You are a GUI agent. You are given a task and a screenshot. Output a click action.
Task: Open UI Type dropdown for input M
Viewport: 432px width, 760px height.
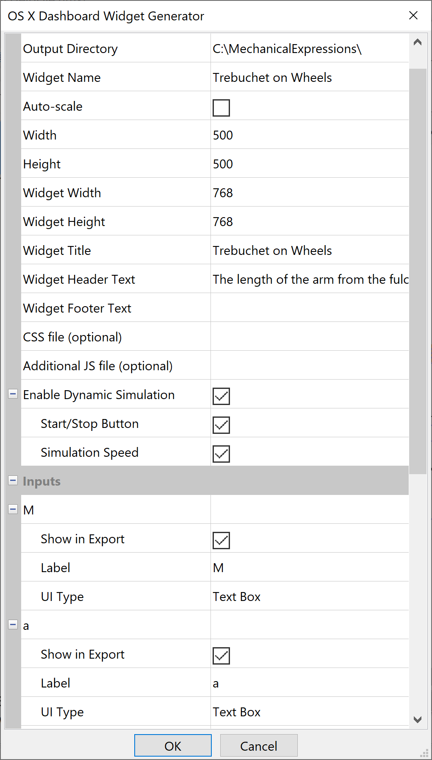point(309,597)
